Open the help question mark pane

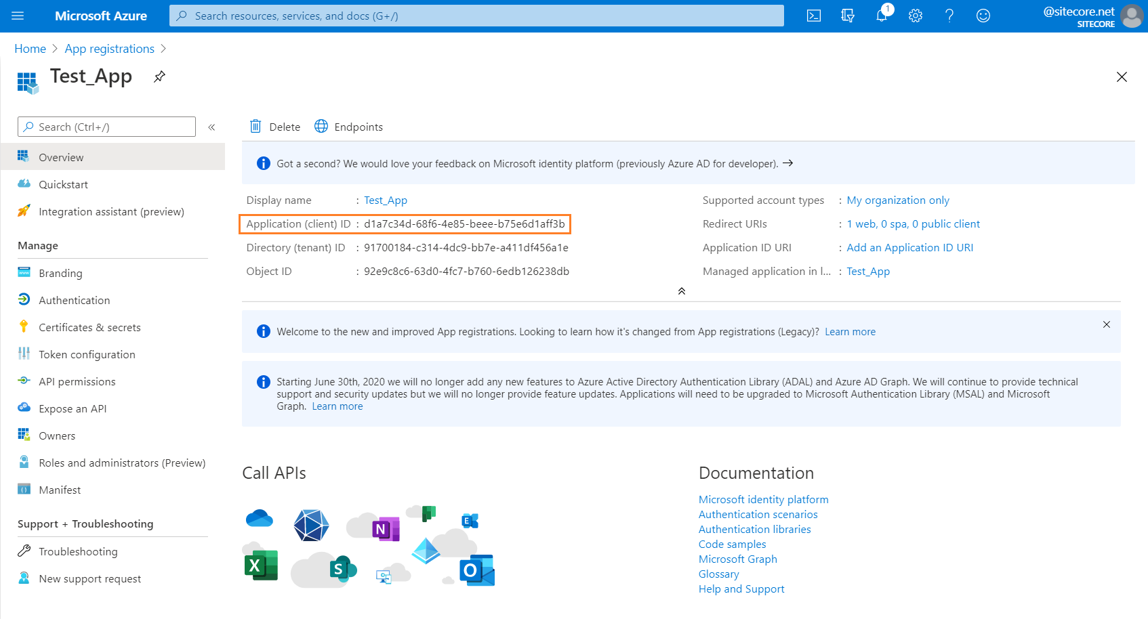(x=949, y=16)
